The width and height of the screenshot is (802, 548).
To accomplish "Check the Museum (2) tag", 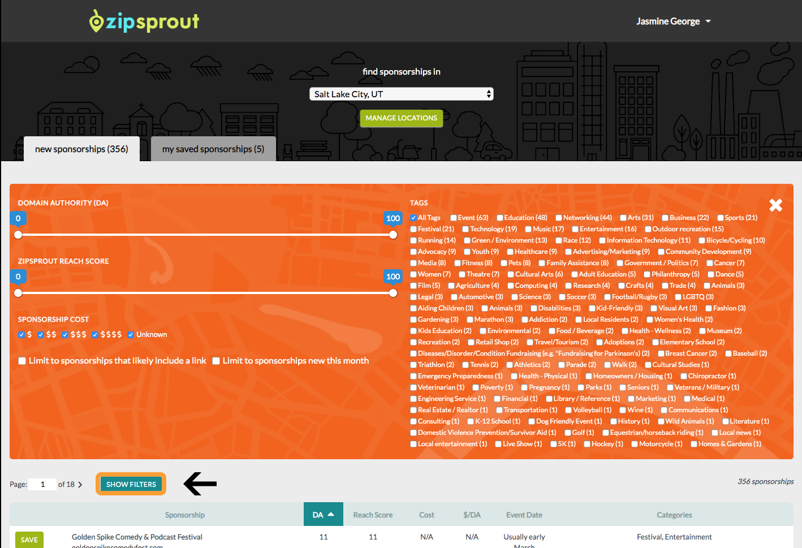I will [702, 331].
